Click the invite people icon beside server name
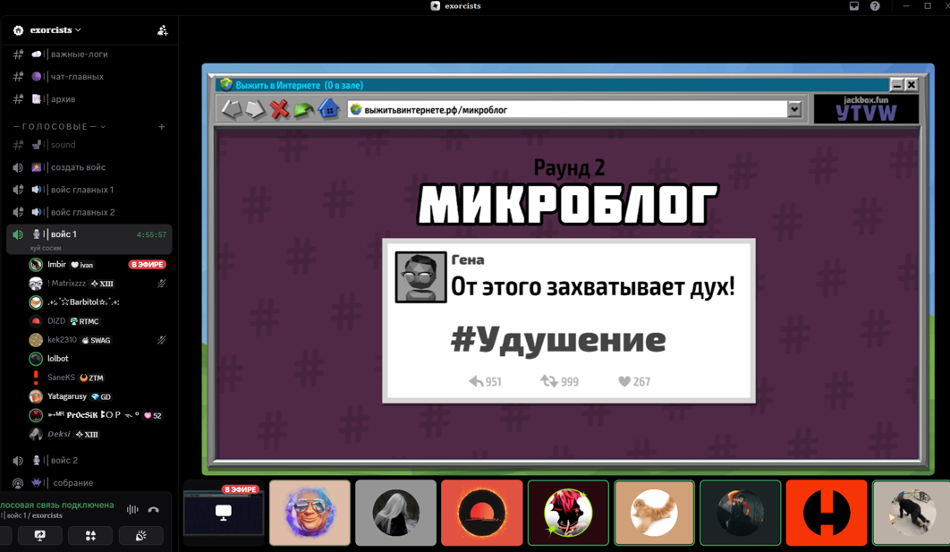 [x=163, y=30]
